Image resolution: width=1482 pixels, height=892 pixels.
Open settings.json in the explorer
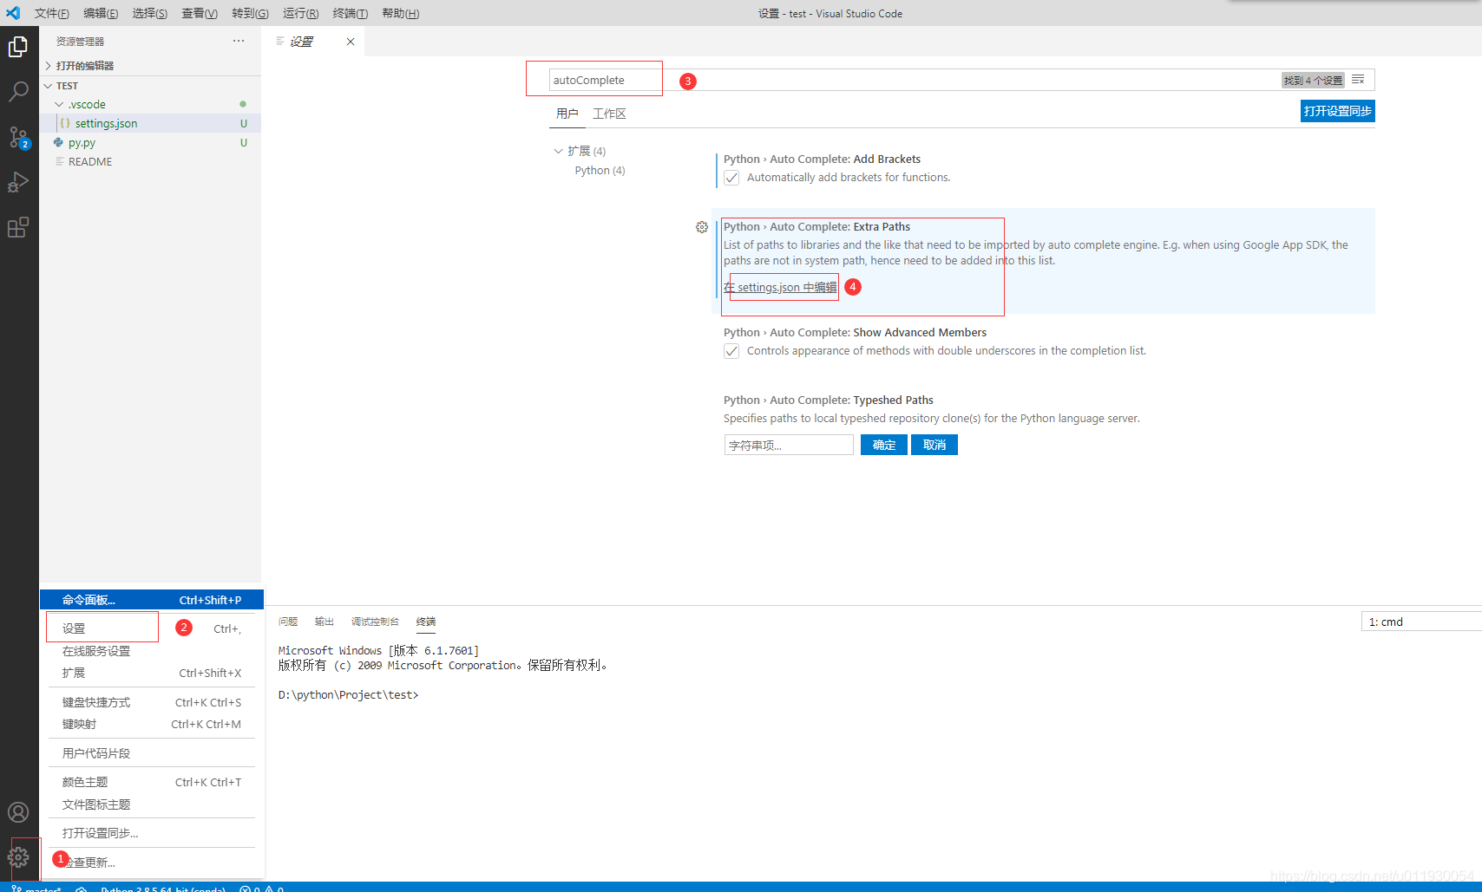click(x=150, y=123)
